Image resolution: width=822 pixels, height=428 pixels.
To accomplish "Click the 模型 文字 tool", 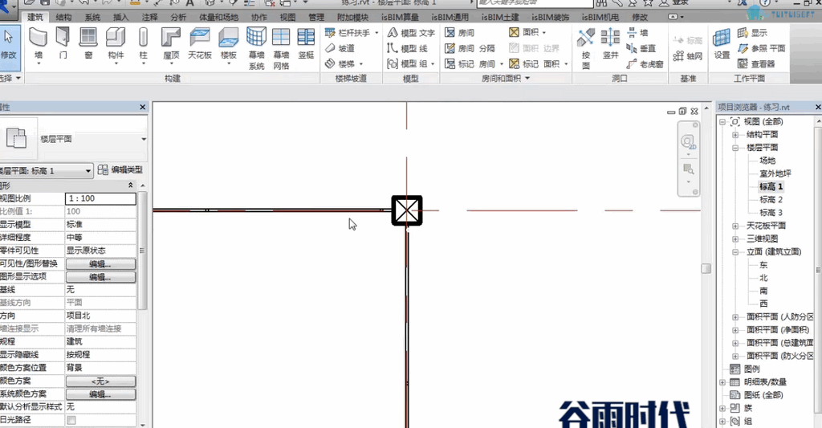I will click(411, 32).
